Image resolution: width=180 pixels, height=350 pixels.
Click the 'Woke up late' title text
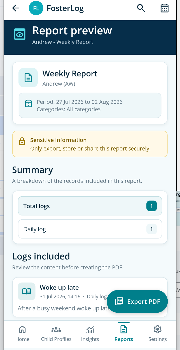pyautogui.click(x=59, y=287)
